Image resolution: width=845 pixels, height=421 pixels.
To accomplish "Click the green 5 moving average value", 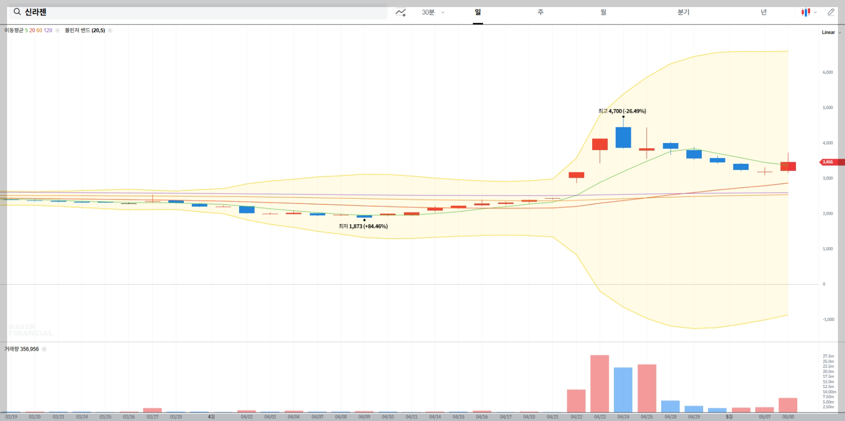I will (x=26, y=30).
